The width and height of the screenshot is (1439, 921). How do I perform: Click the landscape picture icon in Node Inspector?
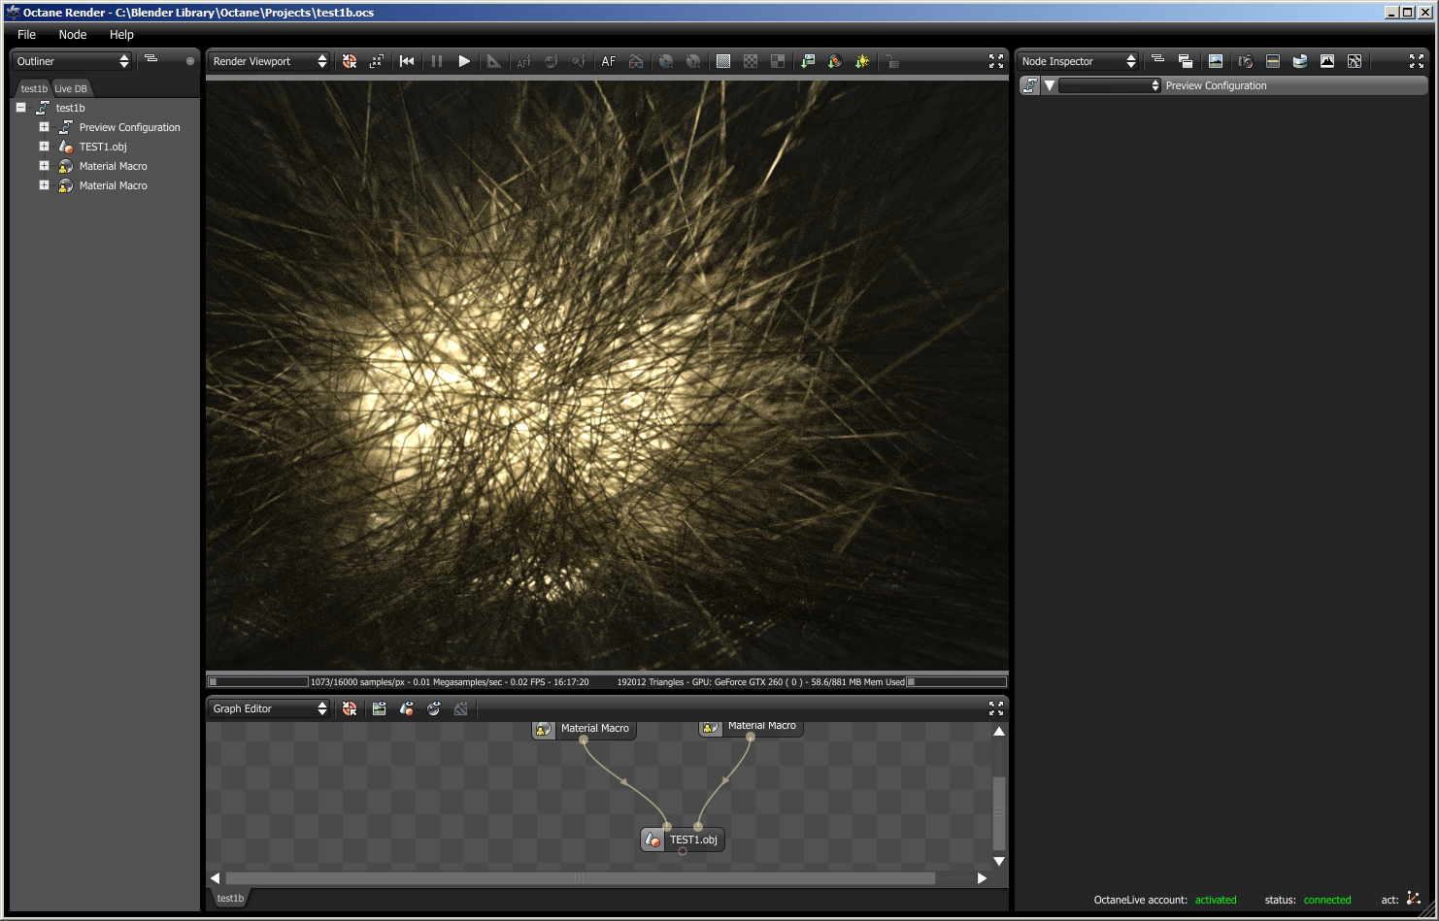(x=1216, y=61)
